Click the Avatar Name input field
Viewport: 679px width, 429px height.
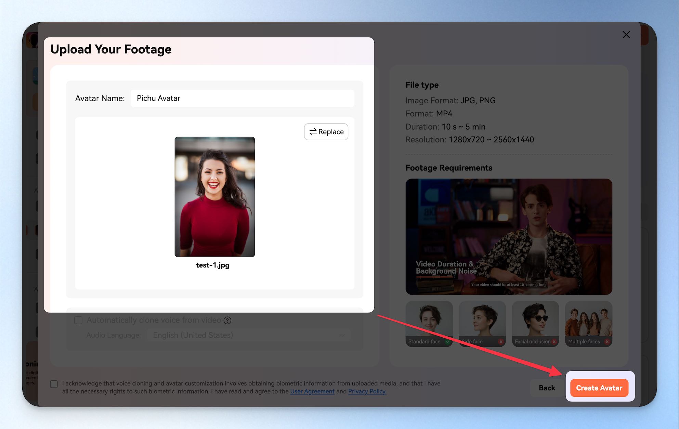(x=243, y=98)
